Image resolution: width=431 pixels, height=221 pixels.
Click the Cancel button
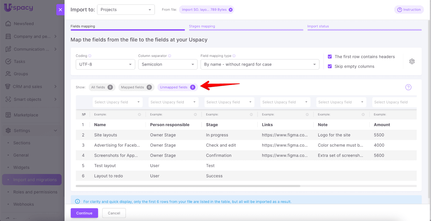[114, 213]
